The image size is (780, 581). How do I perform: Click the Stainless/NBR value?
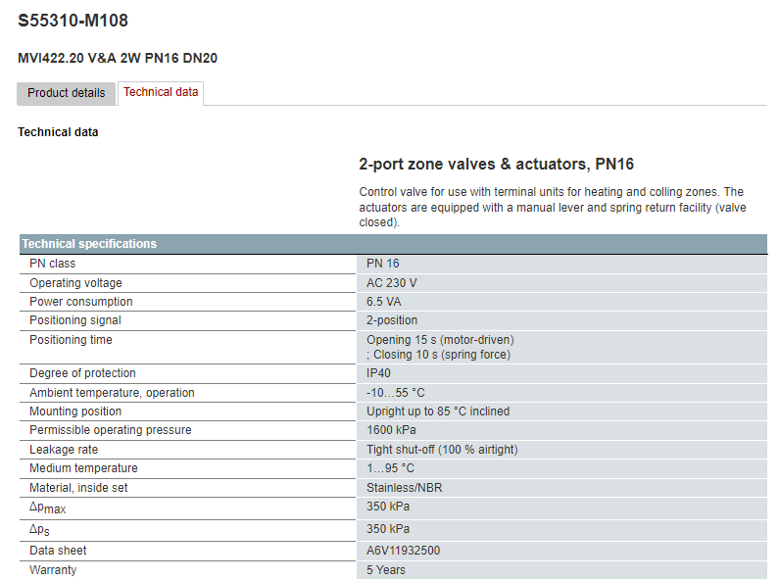coord(405,488)
